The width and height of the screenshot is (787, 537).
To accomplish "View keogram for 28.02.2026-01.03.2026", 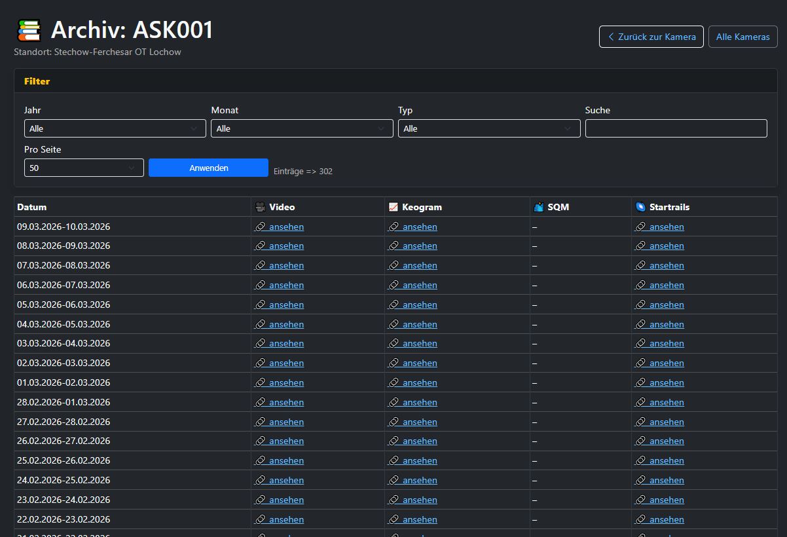I will 420,402.
